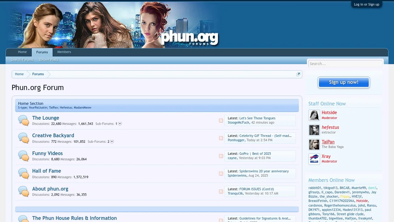
Task: Click the Log in or Sign up link
Action: click(x=366, y=4)
